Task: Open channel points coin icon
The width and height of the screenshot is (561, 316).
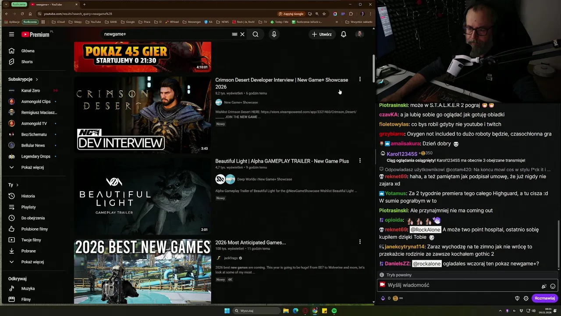Action: (x=395, y=298)
